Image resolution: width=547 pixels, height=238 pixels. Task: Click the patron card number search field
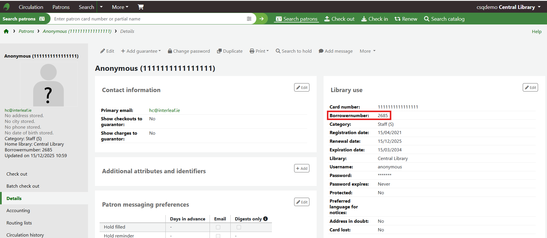147,19
